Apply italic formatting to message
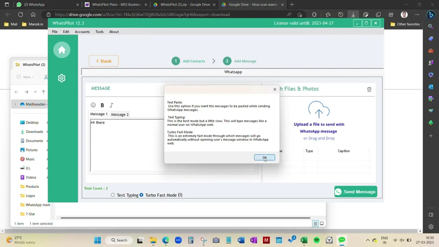 pos(111,105)
